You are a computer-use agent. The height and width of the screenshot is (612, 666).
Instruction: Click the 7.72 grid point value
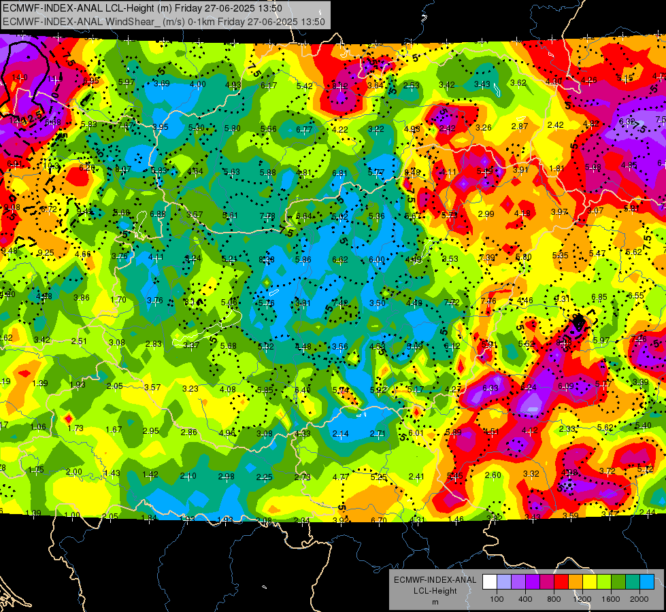pos(452,302)
